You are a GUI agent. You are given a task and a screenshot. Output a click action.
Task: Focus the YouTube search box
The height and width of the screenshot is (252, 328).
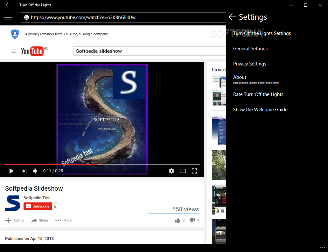pos(150,51)
